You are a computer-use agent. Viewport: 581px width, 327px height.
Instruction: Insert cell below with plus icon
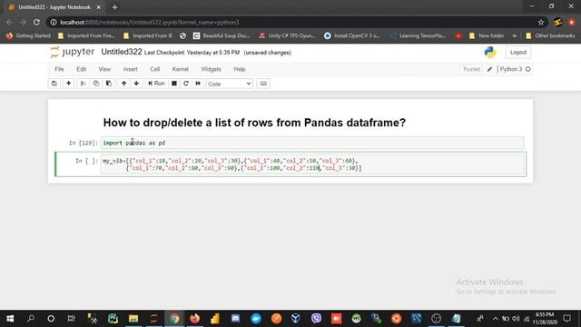(x=69, y=84)
